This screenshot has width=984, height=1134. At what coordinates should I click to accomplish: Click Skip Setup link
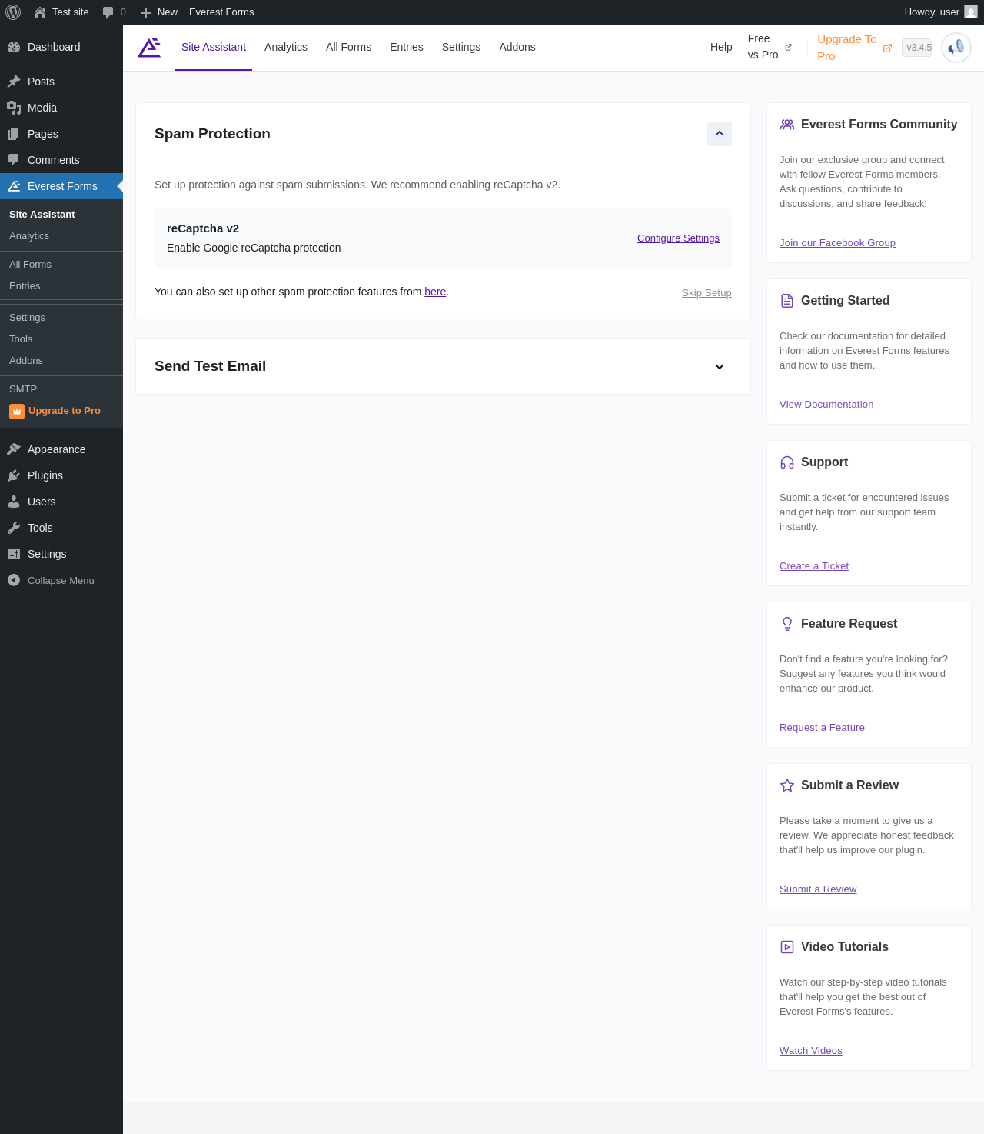pyautogui.click(x=706, y=293)
